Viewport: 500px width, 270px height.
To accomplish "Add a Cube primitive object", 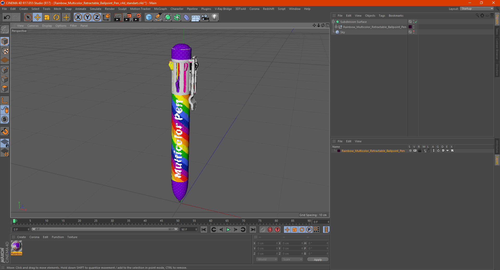I will point(149,17).
